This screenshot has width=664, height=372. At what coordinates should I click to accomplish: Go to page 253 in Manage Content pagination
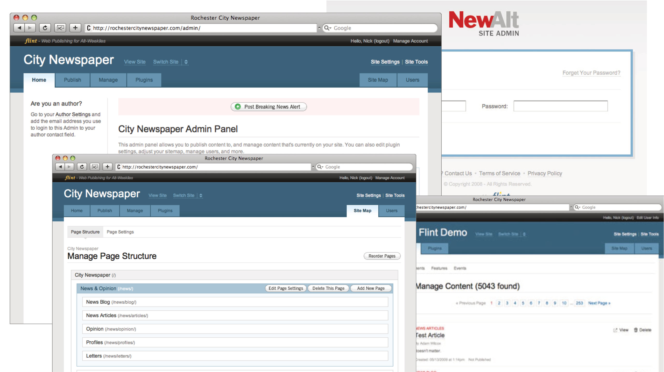pos(579,303)
